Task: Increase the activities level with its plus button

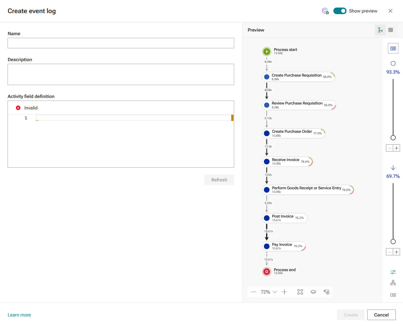Action: point(397,148)
